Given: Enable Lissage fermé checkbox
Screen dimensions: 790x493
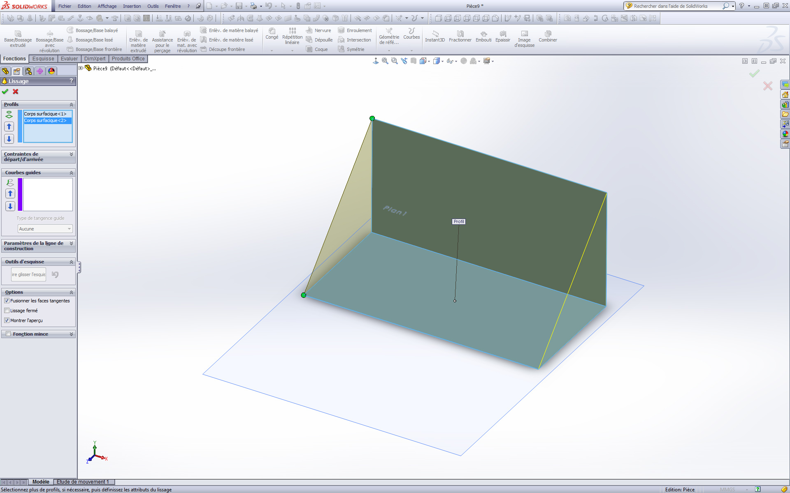Looking at the screenshot, I should pos(7,311).
